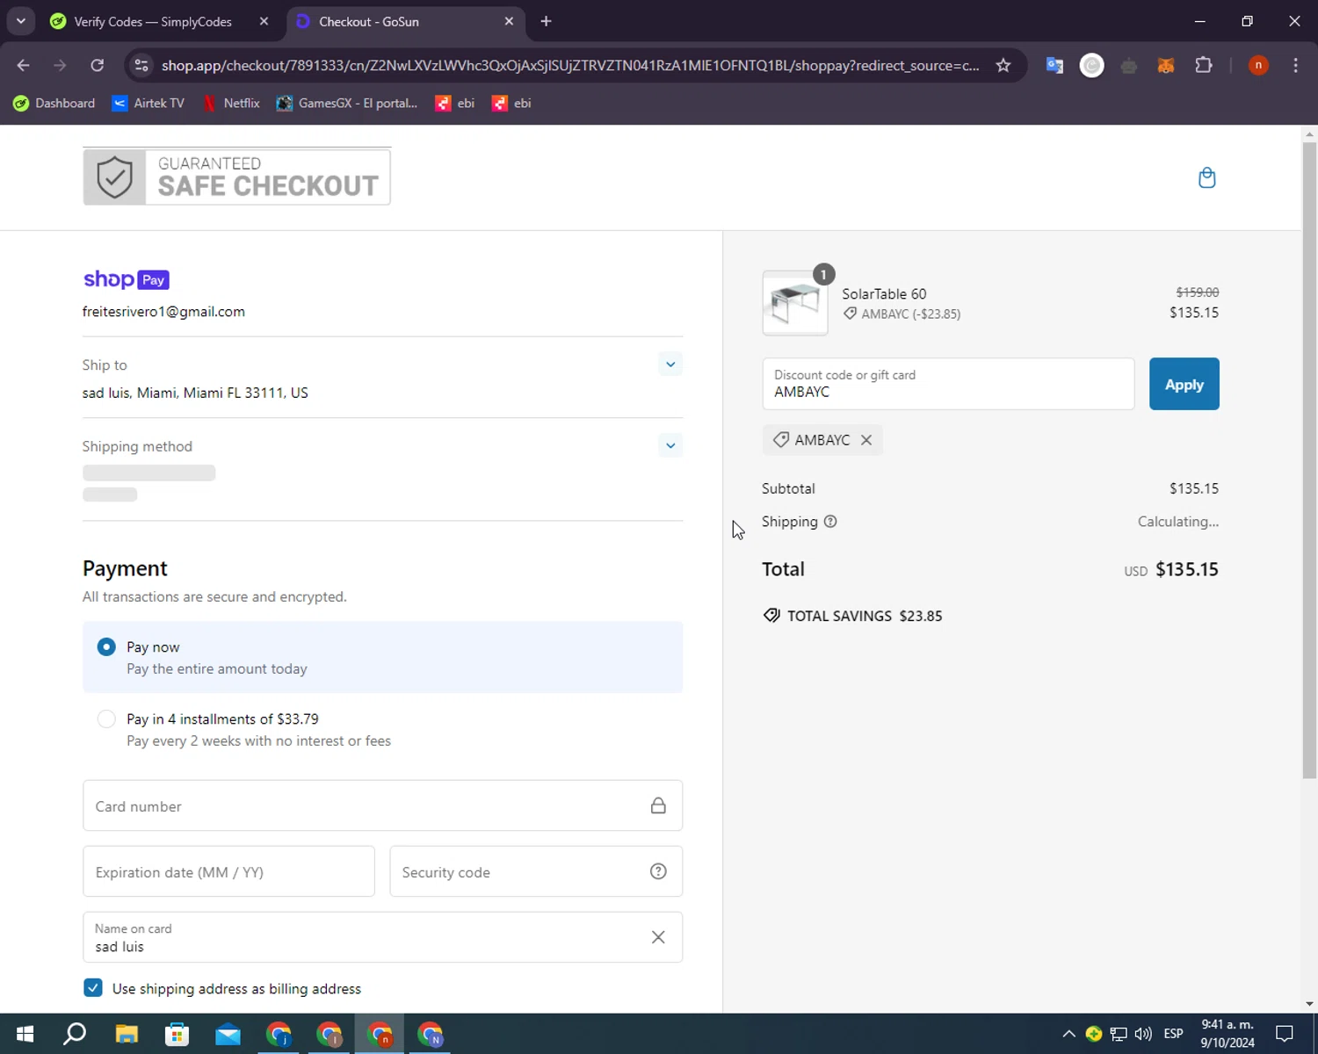Click the Security code help icon
Screen dimensions: 1318x1054
tap(658, 871)
